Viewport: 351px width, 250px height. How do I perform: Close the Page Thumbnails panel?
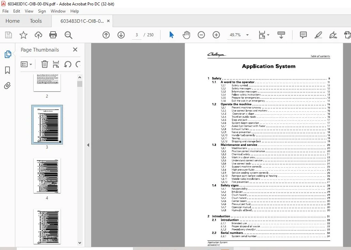pyautogui.click(x=75, y=50)
